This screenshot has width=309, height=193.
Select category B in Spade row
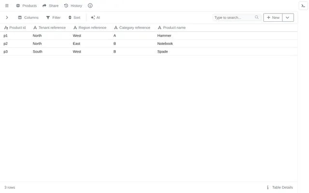(115, 52)
